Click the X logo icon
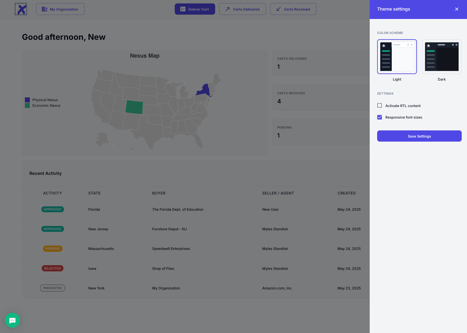The width and height of the screenshot is (467, 333). [x=21, y=9]
